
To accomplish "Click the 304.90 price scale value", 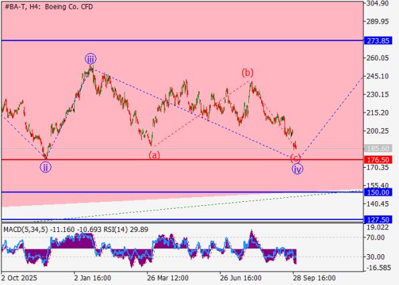I will pyautogui.click(x=378, y=3).
